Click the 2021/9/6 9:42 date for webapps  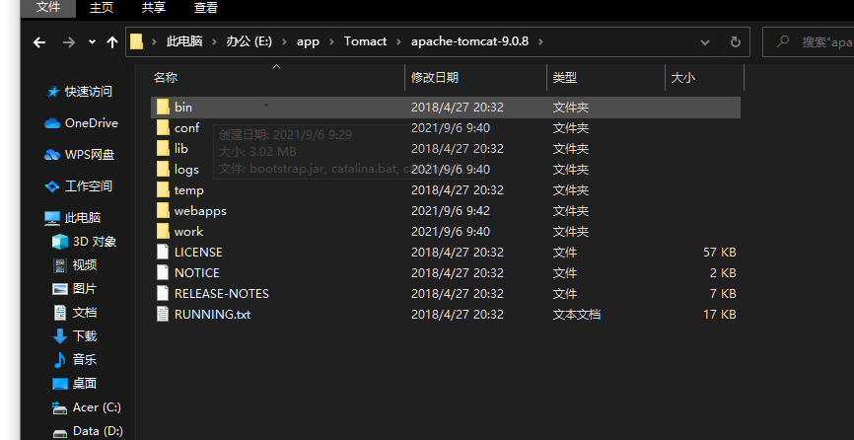[x=451, y=211]
